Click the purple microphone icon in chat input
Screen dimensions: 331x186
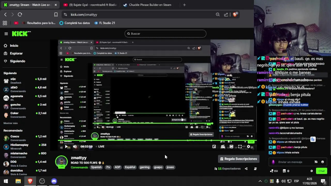(273, 162)
